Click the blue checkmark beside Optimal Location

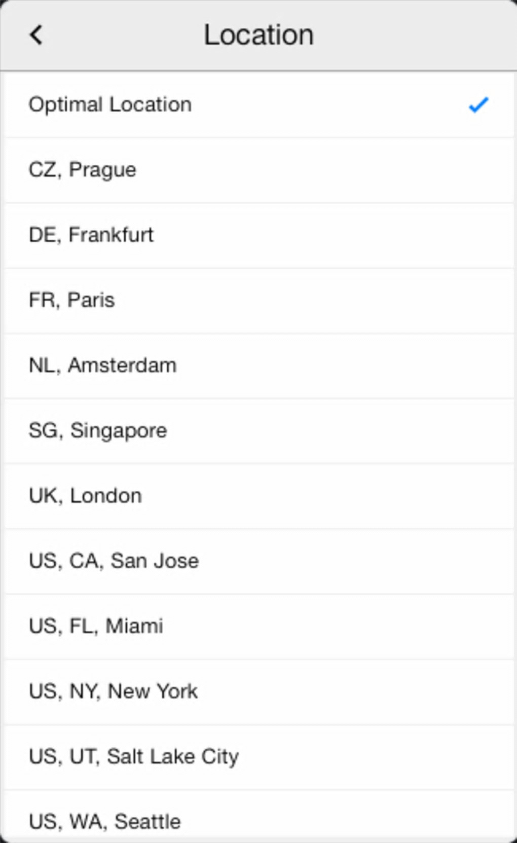(x=478, y=105)
